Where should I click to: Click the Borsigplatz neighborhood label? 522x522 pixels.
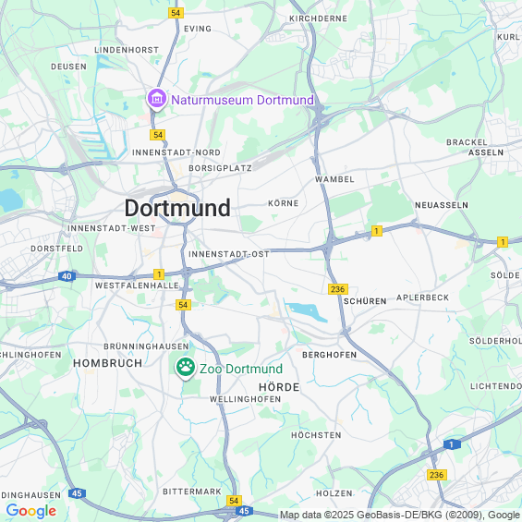tap(221, 168)
